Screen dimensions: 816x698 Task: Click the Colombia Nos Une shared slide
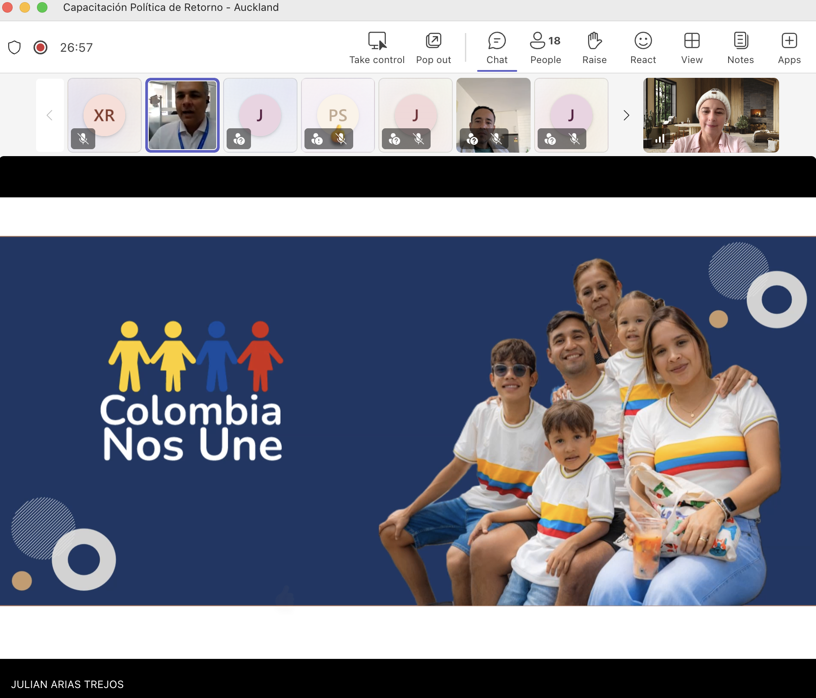[x=408, y=421]
